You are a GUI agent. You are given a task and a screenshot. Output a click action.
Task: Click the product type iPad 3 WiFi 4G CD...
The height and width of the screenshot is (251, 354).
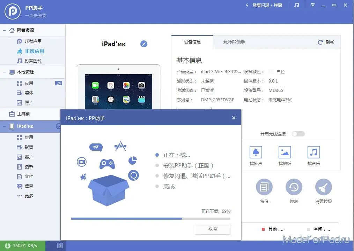pos(221,72)
